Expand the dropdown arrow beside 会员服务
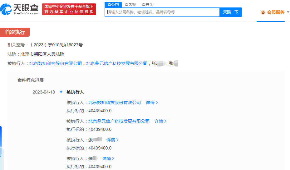Screen dimensions: 290x170 click(x=288, y=12)
